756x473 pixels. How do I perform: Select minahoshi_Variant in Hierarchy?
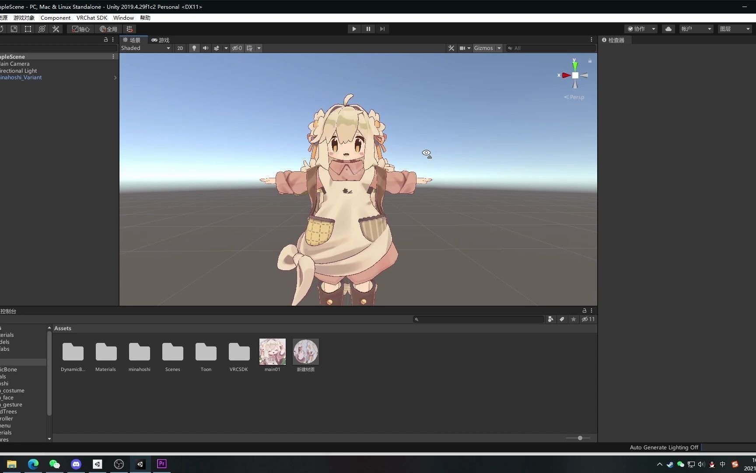[x=21, y=78]
